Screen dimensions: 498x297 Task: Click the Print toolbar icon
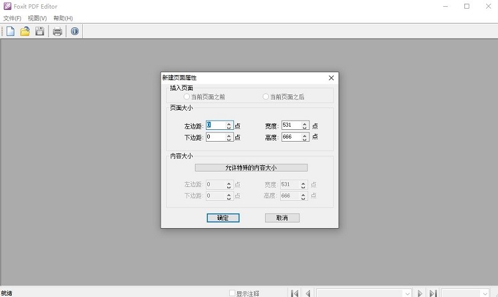click(x=57, y=32)
